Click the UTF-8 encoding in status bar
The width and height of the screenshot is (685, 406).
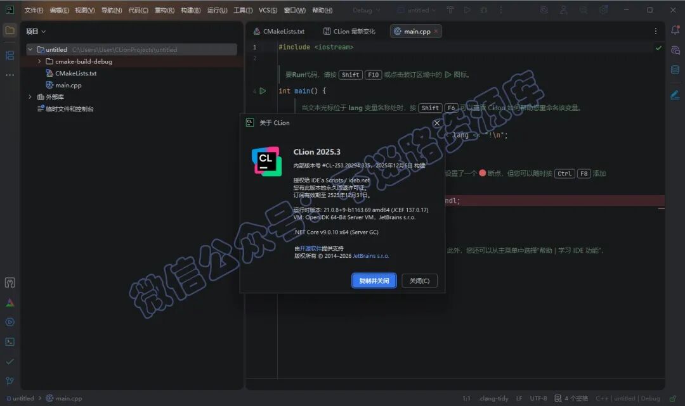click(538, 398)
